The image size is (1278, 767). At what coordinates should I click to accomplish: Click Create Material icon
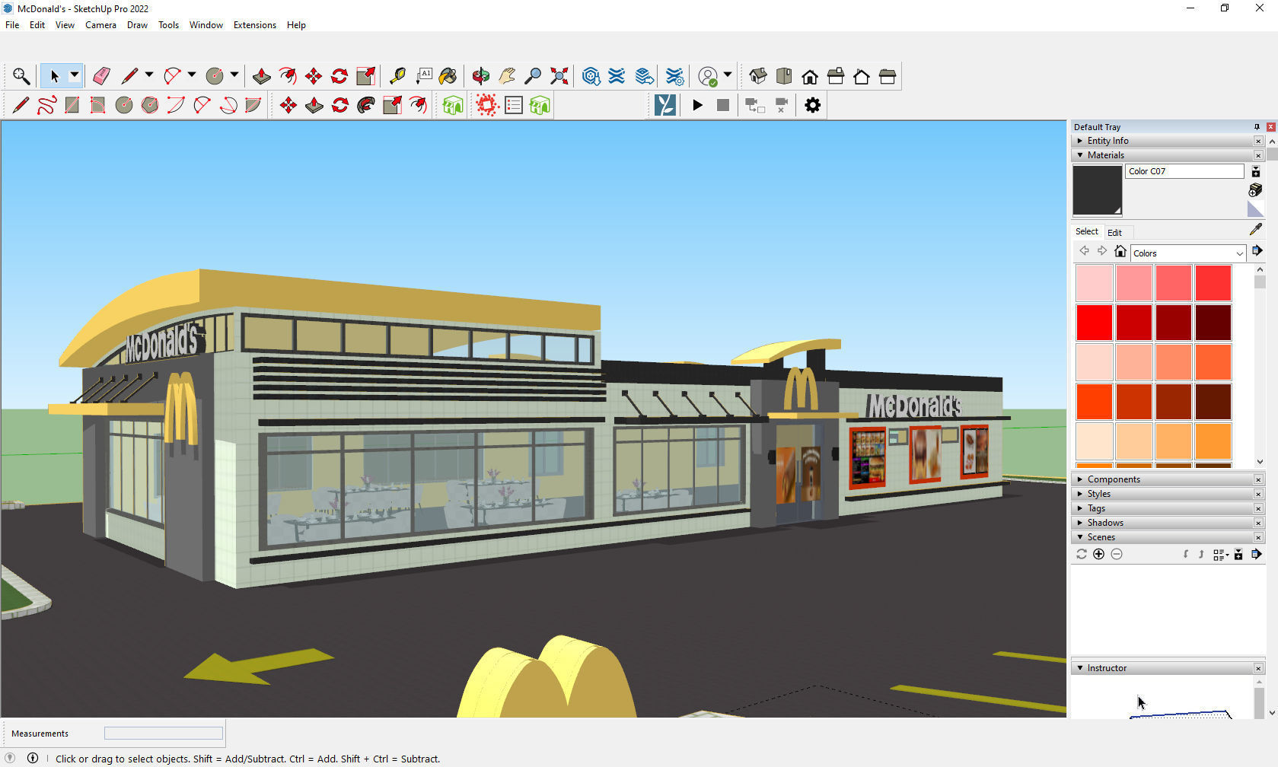[x=1256, y=189]
